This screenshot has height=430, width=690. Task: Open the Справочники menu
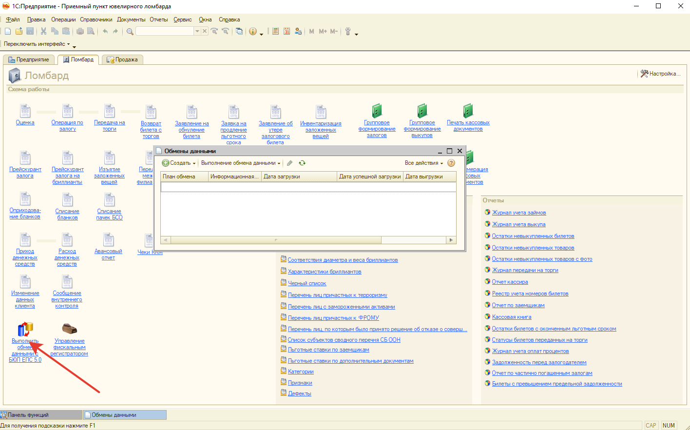point(96,20)
